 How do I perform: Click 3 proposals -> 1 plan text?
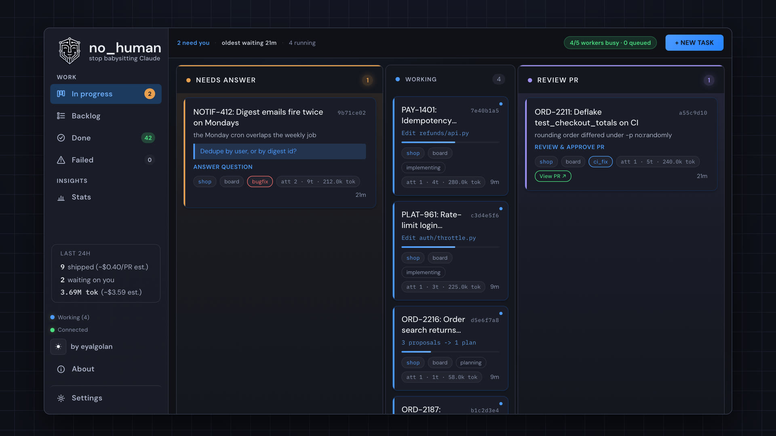click(x=439, y=343)
